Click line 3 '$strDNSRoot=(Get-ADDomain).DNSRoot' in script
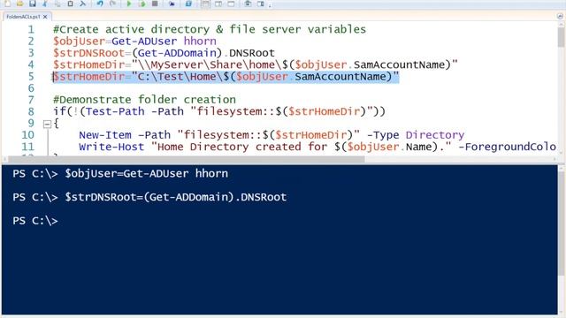This screenshot has width=566, height=318. [164, 53]
